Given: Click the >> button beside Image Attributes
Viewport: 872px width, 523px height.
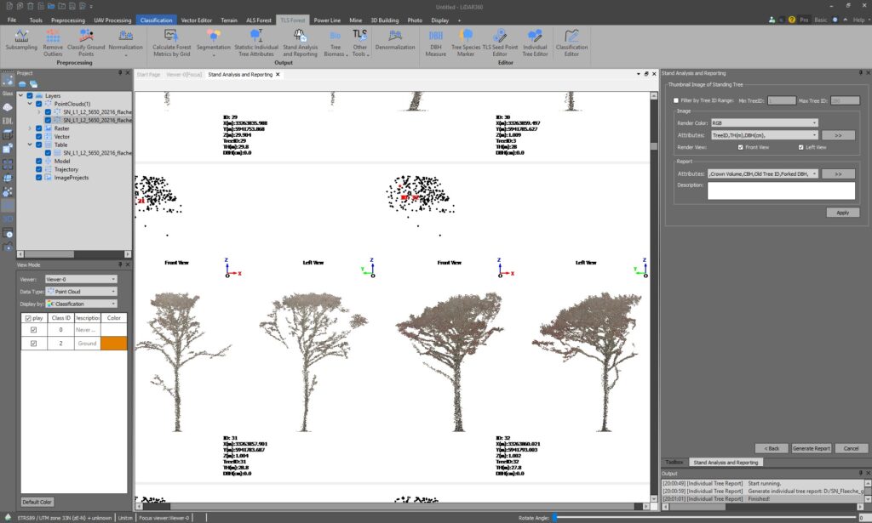Looking at the screenshot, I should (x=838, y=135).
